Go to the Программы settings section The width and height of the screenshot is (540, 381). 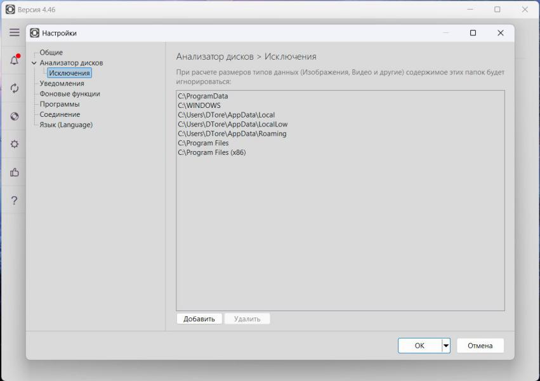60,104
